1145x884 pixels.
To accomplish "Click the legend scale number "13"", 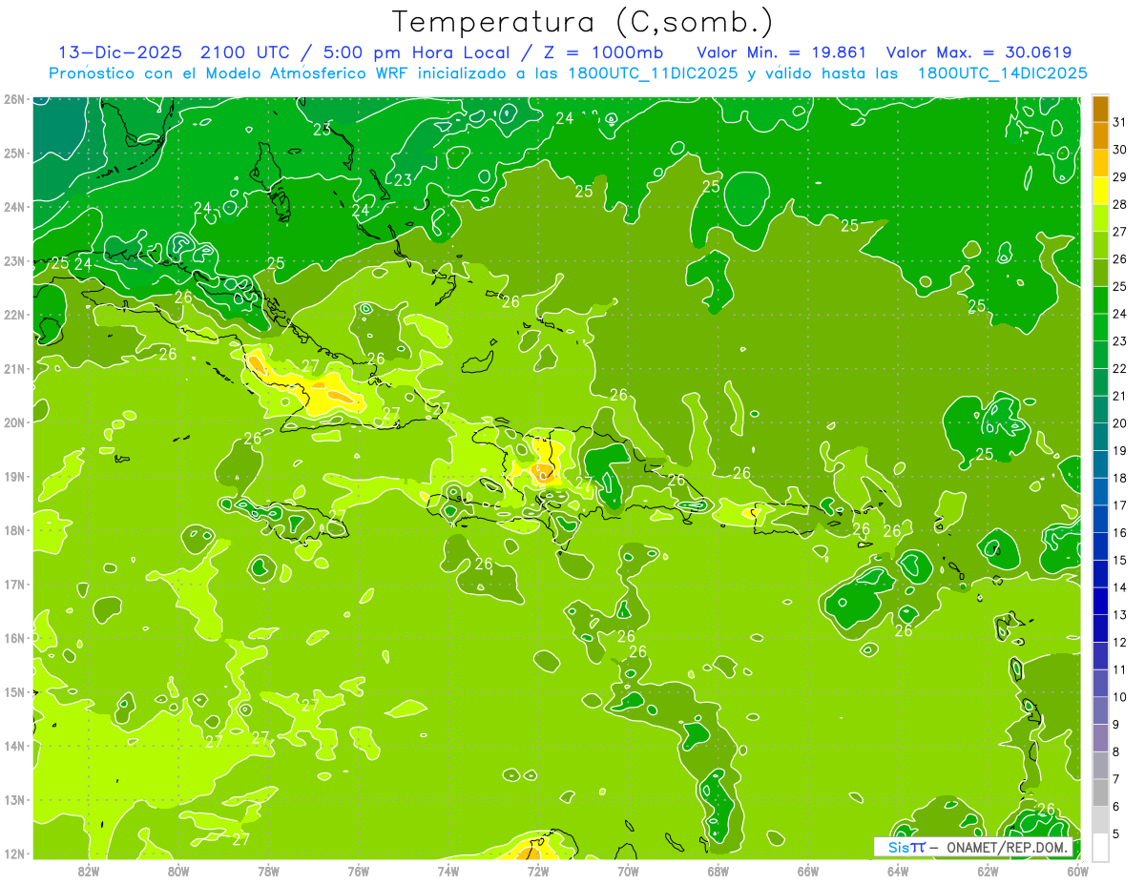I will pyautogui.click(x=1120, y=615).
